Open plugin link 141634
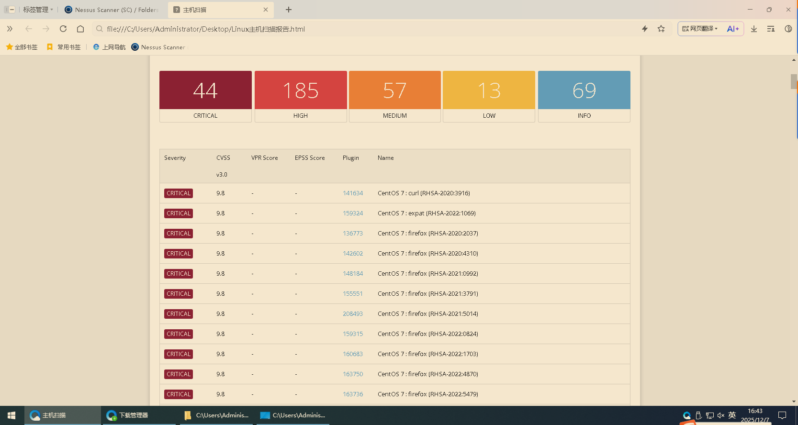Screen dimensions: 798x425 (353, 193)
